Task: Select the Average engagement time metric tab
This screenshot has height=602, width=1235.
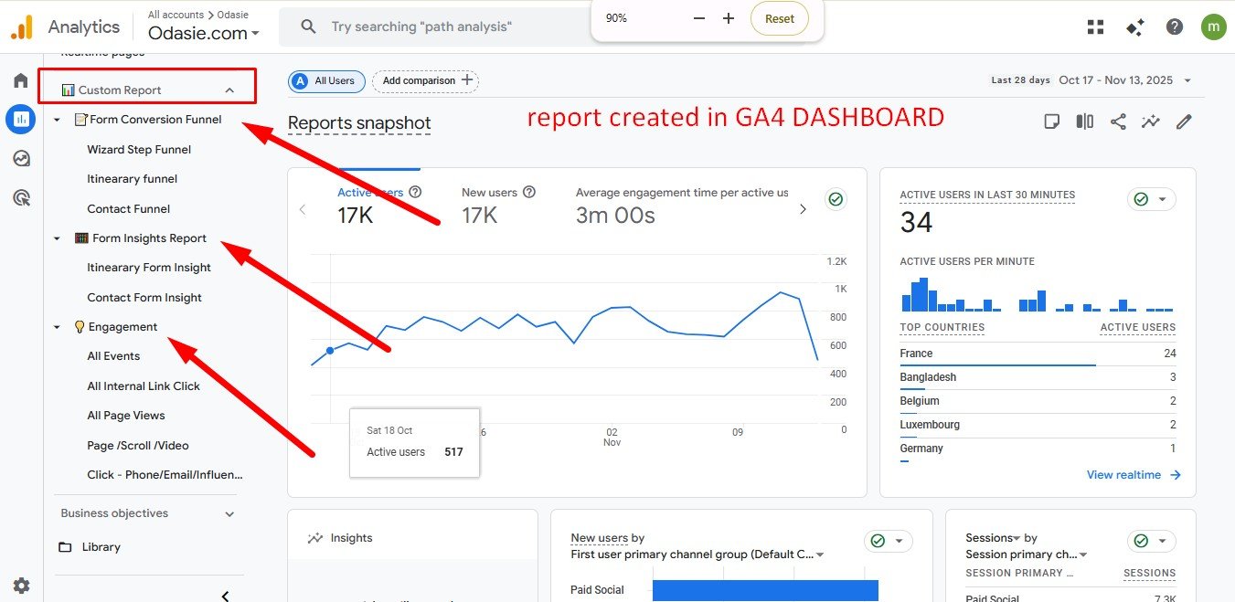Action: pos(682,206)
